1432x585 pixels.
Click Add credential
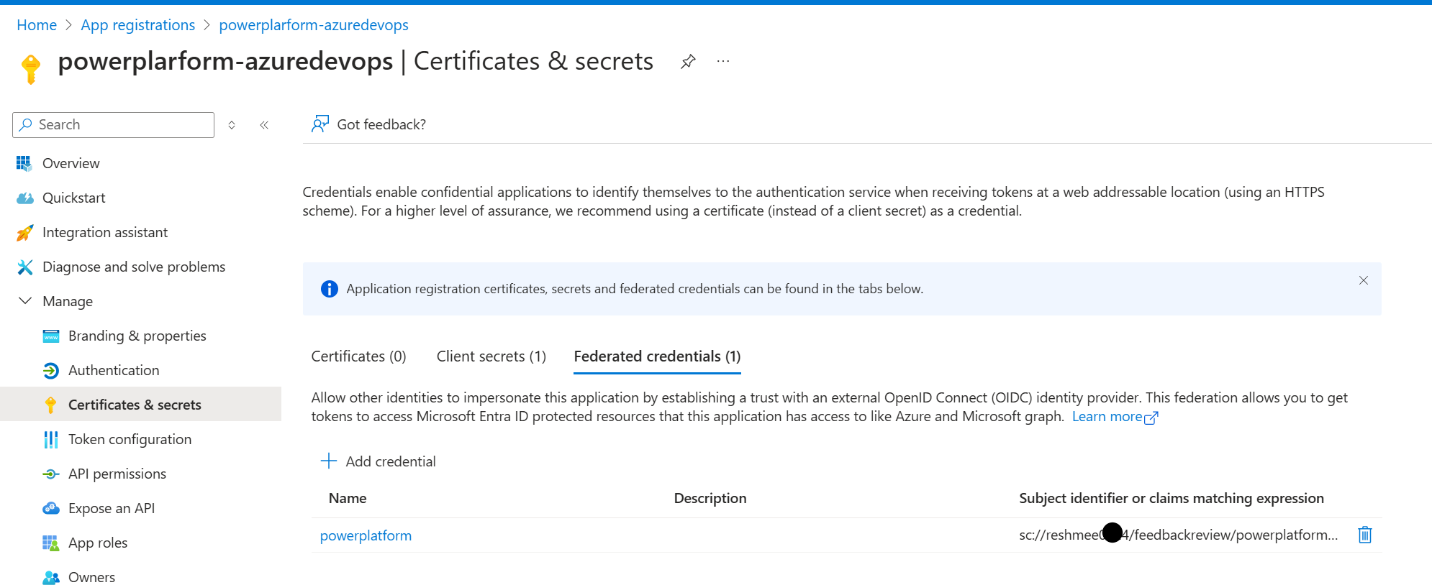coord(379,461)
